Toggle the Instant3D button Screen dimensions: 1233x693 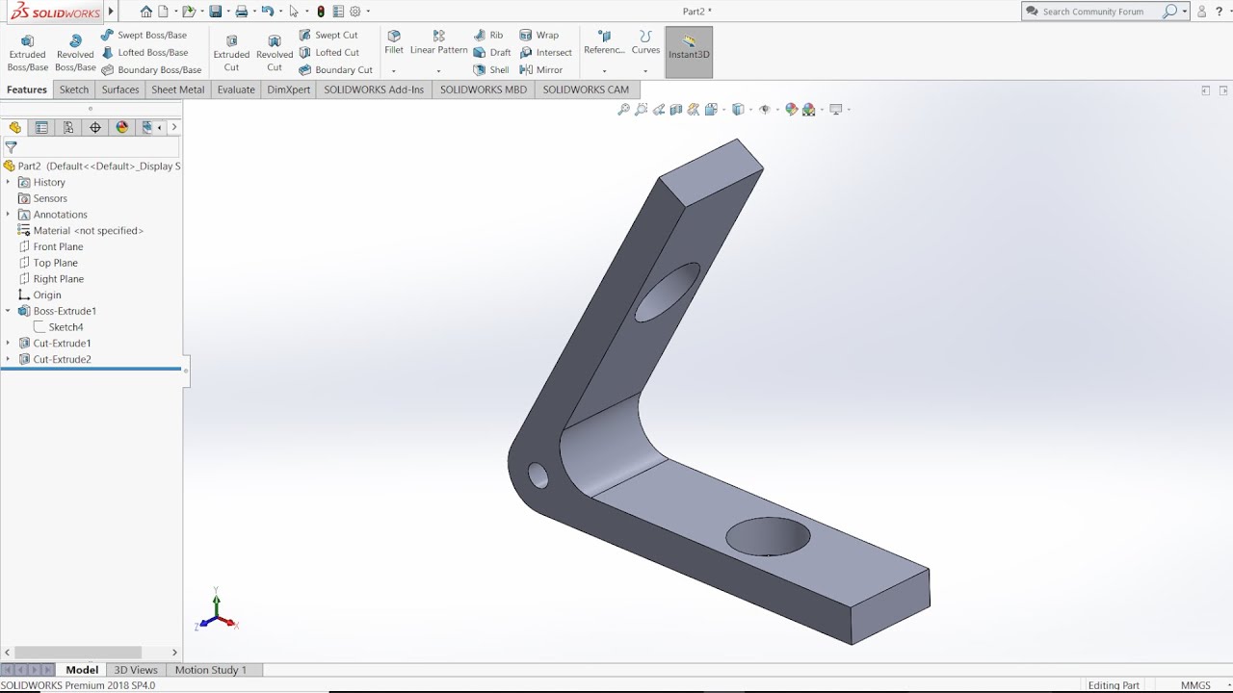click(x=689, y=50)
